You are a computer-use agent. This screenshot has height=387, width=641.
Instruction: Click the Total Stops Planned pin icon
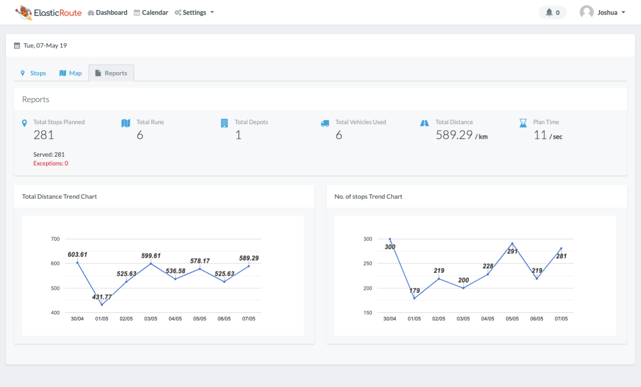click(x=25, y=123)
